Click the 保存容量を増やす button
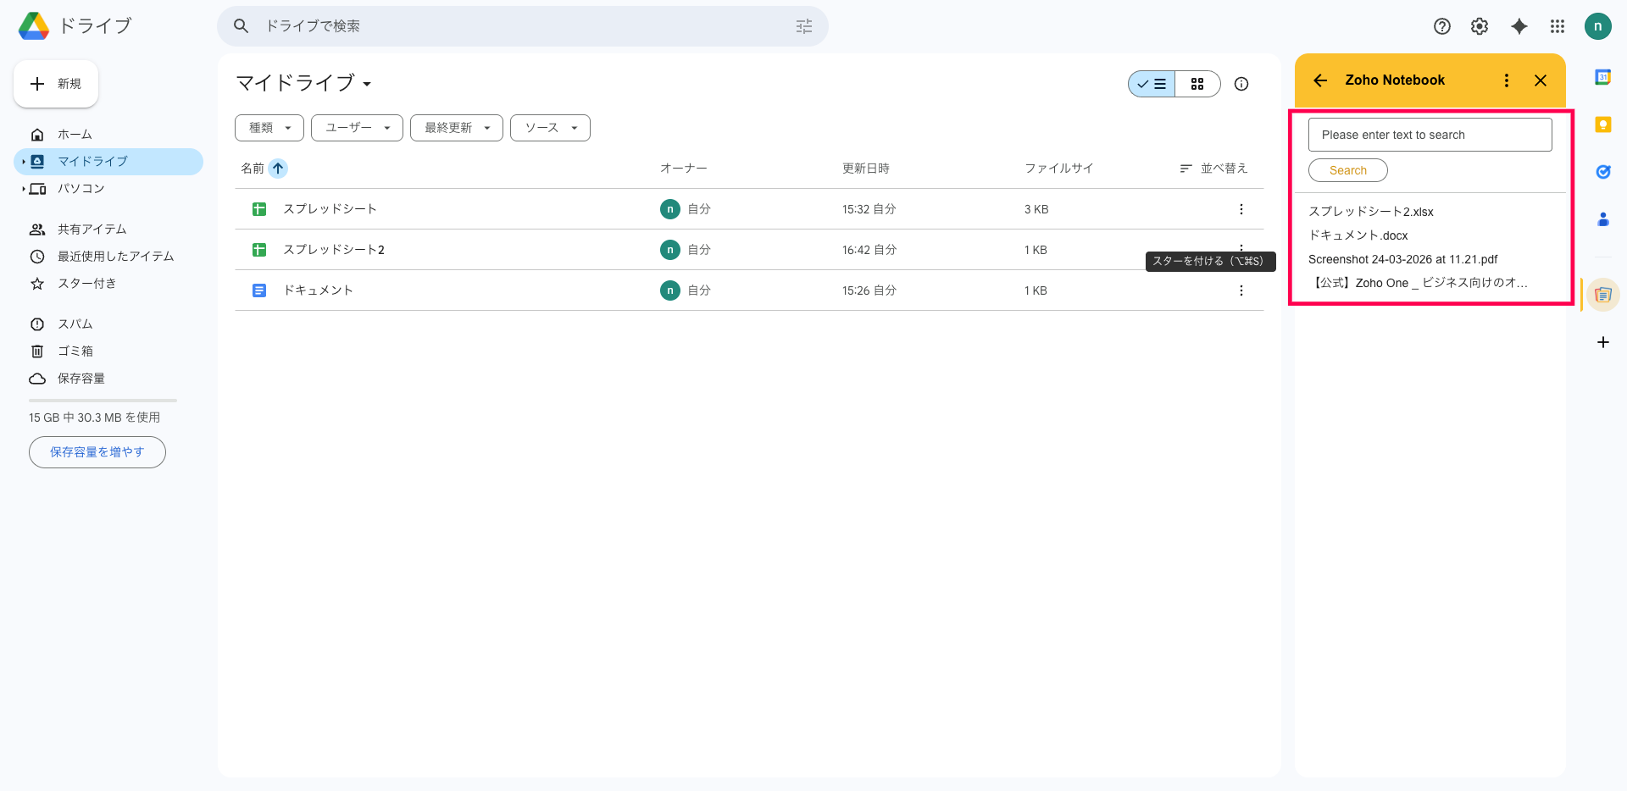 97,452
